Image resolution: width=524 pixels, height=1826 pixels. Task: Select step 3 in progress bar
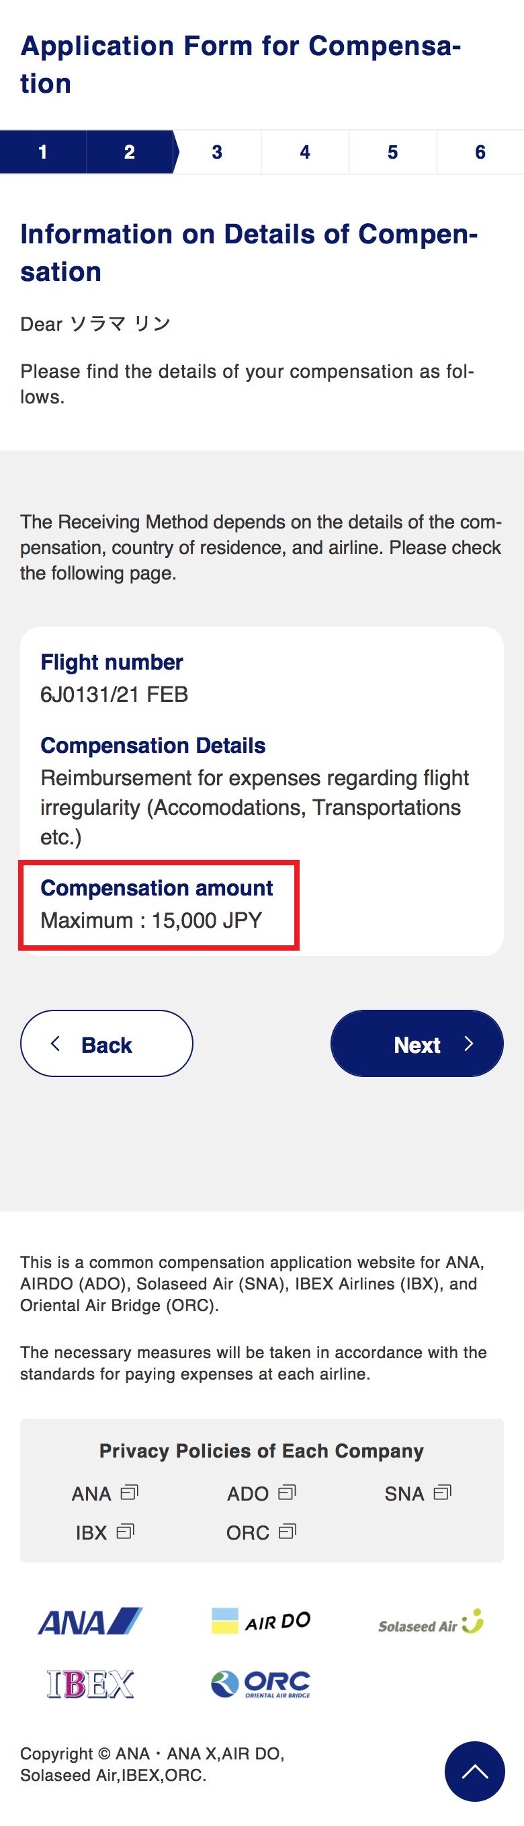(218, 152)
